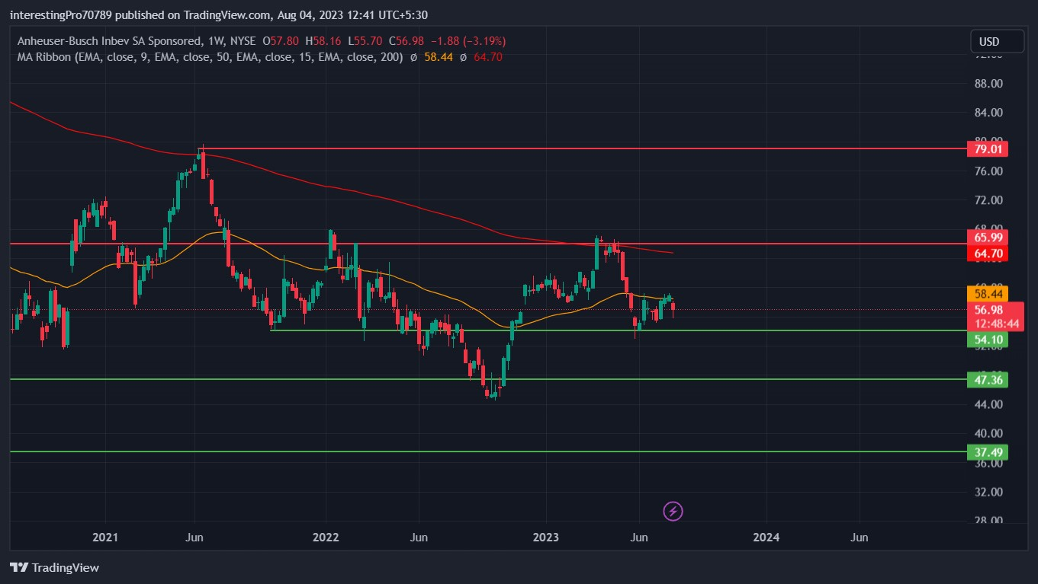Screen dimensions: 1038x584
Task: Click the 88.00 price axis label
Action: 988,84
